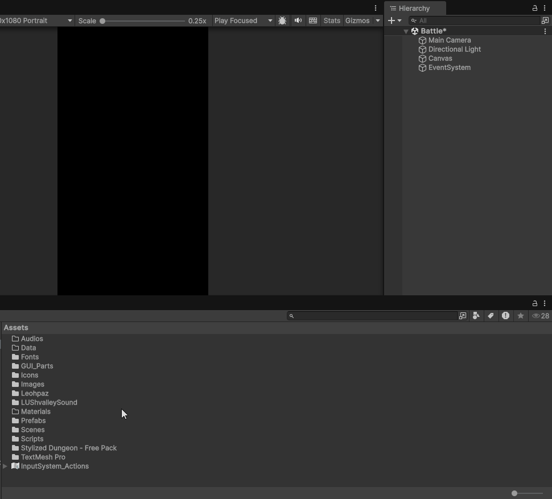Toggle frame debugger bug icon
The height and width of the screenshot is (499, 552).
click(x=282, y=20)
